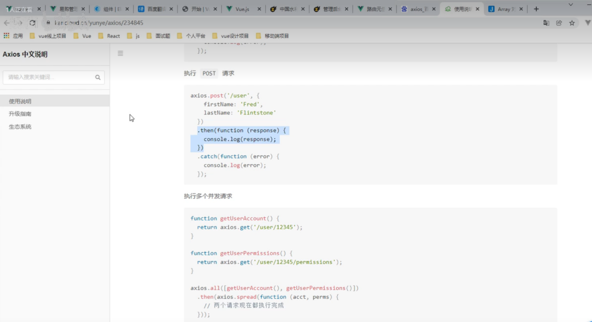Close the Array tab
592x322 pixels.
[x=521, y=9]
